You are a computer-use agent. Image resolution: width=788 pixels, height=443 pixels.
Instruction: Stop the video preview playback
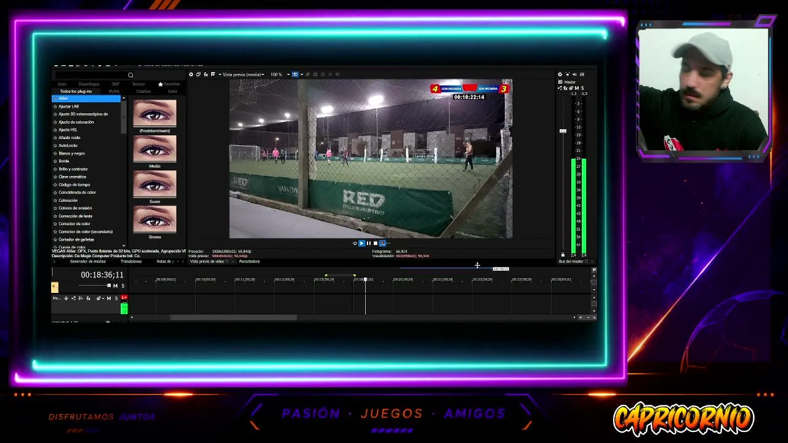(375, 243)
